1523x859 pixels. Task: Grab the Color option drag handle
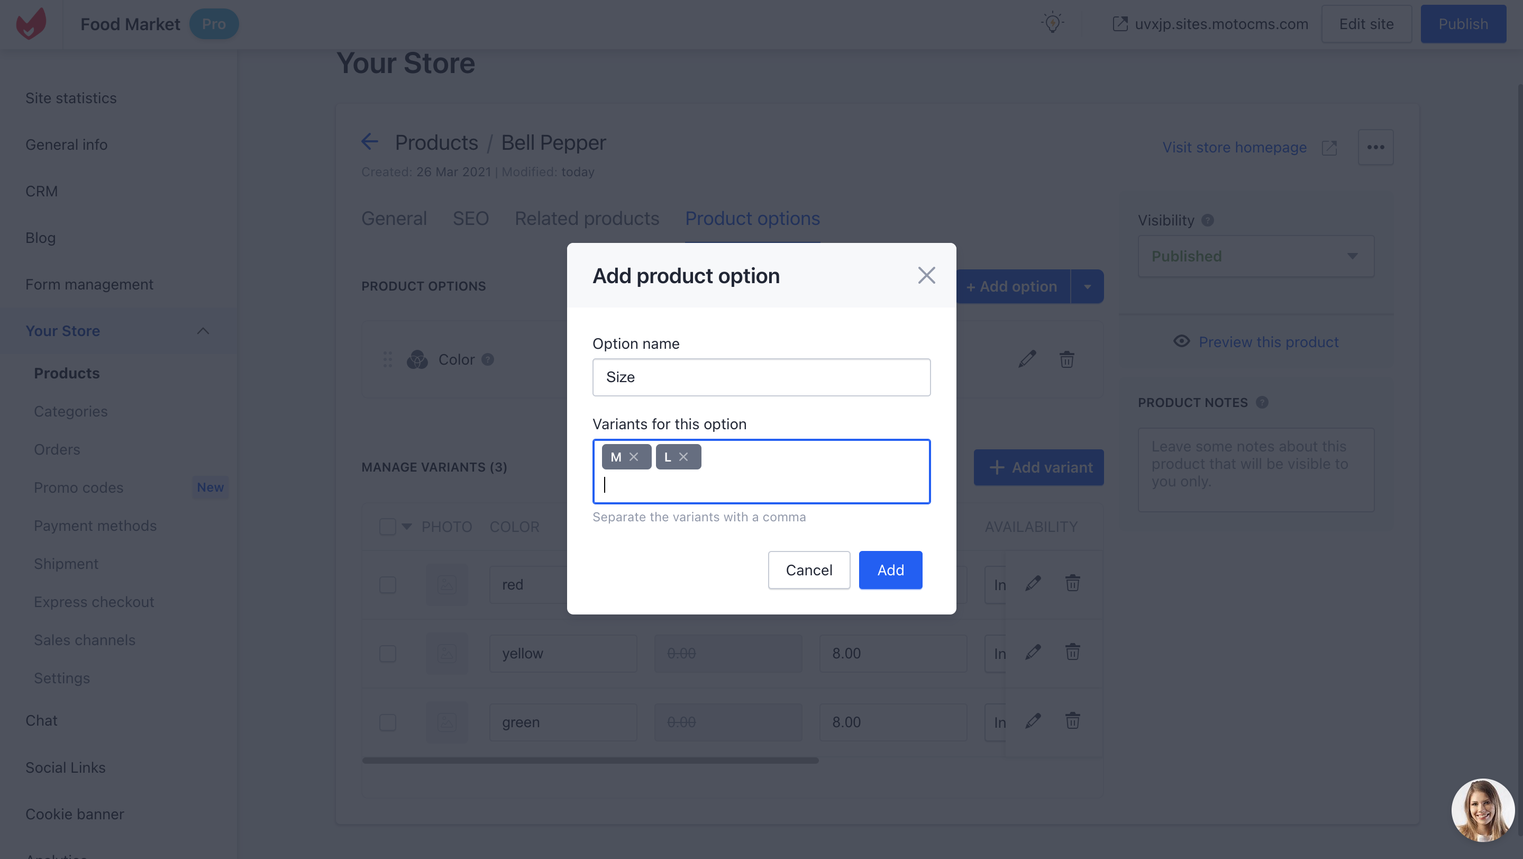click(387, 359)
